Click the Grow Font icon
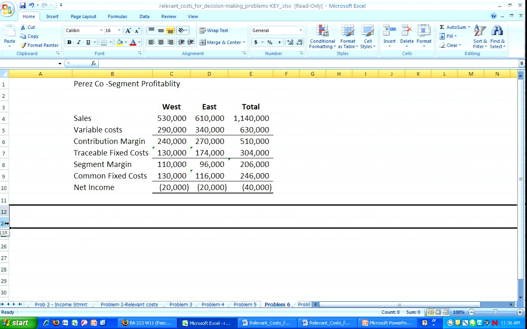Image resolution: width=527 pixels, height=329 pixels. point(128,31)
